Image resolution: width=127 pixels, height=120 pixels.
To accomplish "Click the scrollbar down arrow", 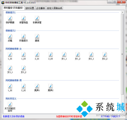I will [x=123, y=112].
